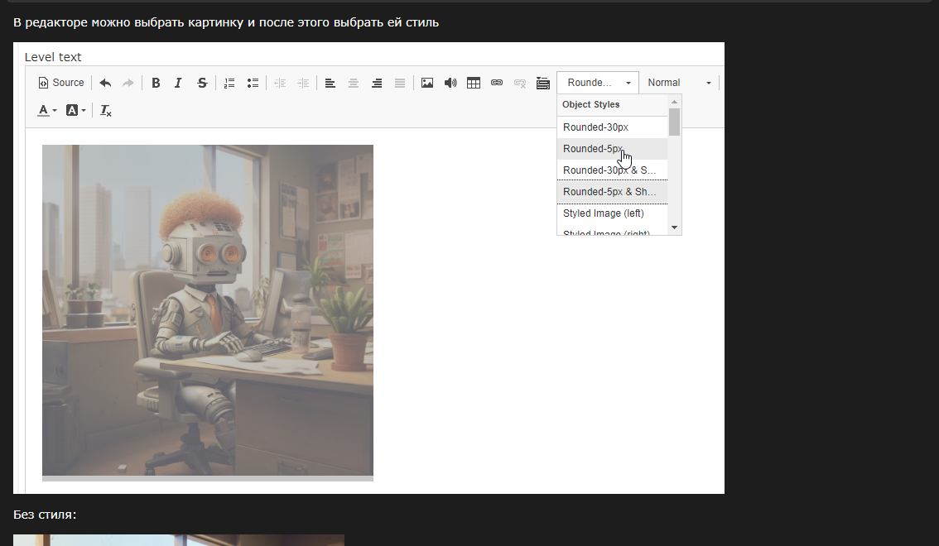Click the styles list scroll-down arrow
Viewport: 939px width, 546px height.
pos(674,227)
